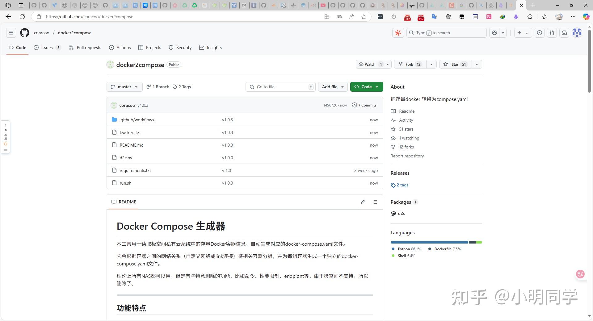Click the Report repository link
The height and width of the screenshot is (321, 593).
click(407, 156)
